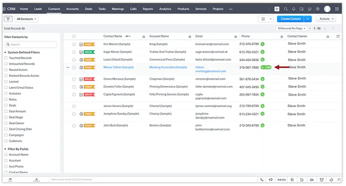Tick the select-all checkbox in table header

click(x=74, y=36)
